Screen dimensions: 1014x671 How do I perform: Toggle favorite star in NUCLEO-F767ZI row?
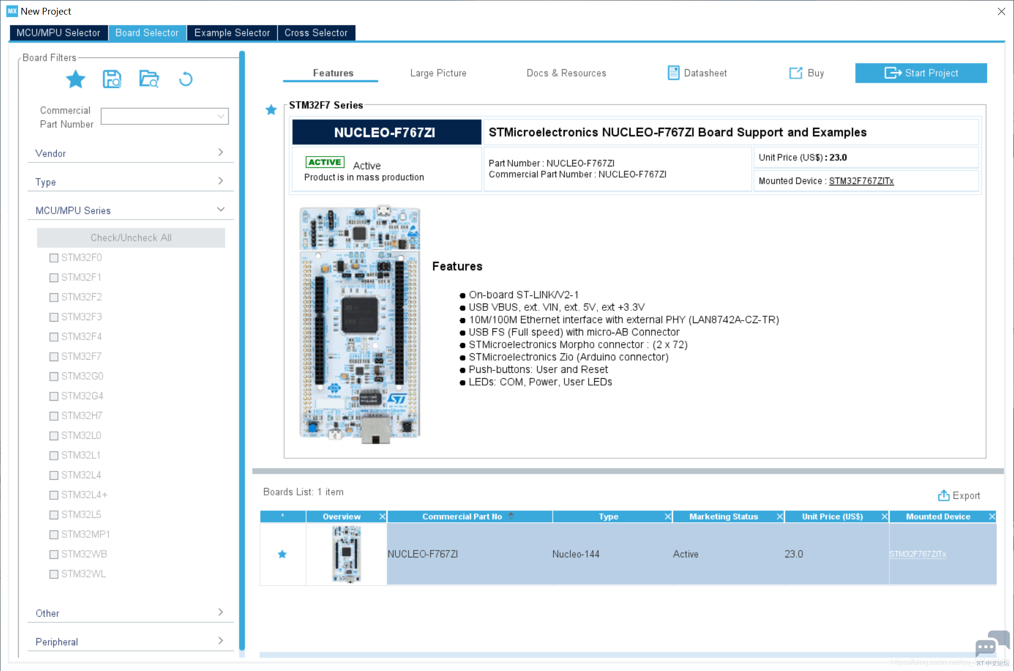coord(282,554)
